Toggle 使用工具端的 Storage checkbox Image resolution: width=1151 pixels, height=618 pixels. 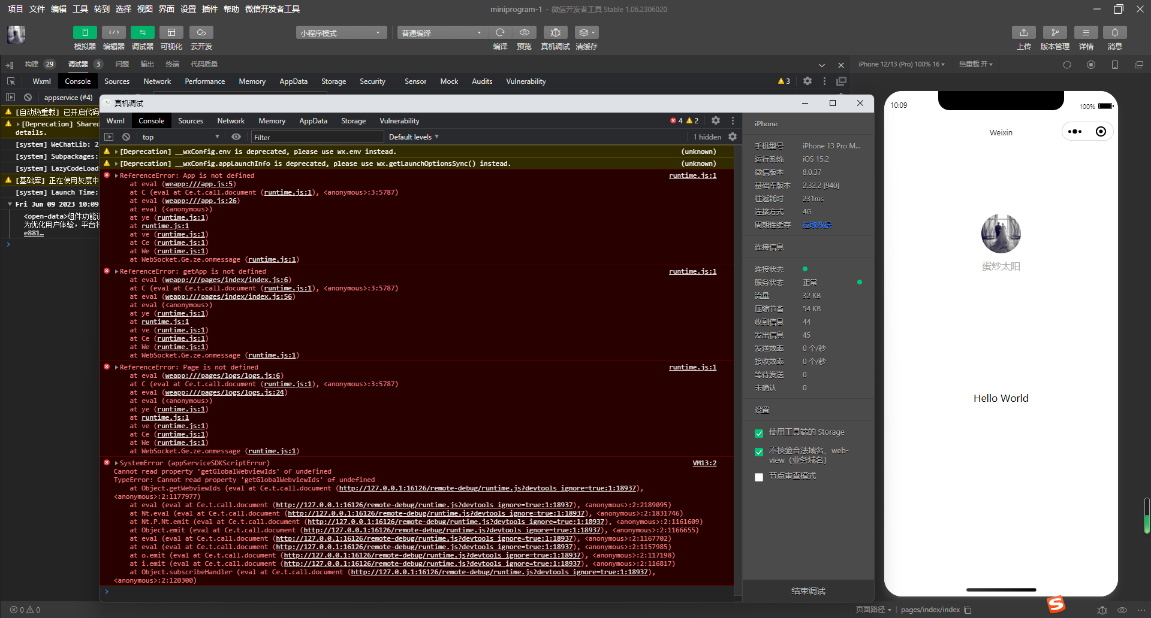pos(759,433)
